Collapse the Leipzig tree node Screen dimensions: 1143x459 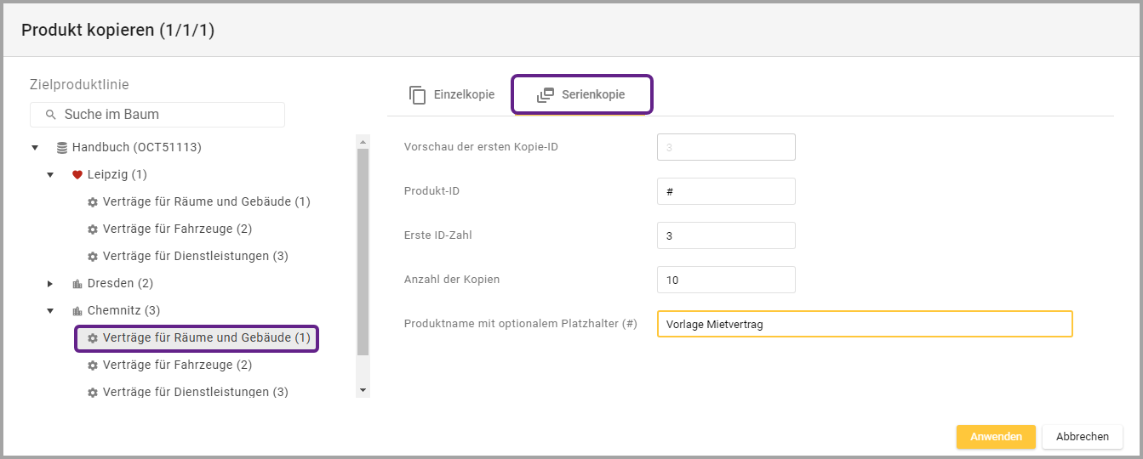point(50,175)
